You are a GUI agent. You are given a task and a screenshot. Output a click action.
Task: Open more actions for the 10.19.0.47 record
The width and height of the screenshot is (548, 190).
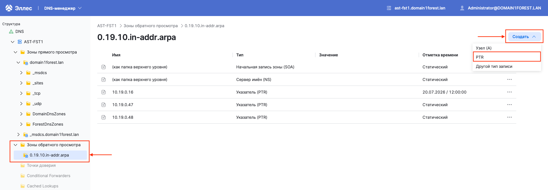(x=509, y=105)
